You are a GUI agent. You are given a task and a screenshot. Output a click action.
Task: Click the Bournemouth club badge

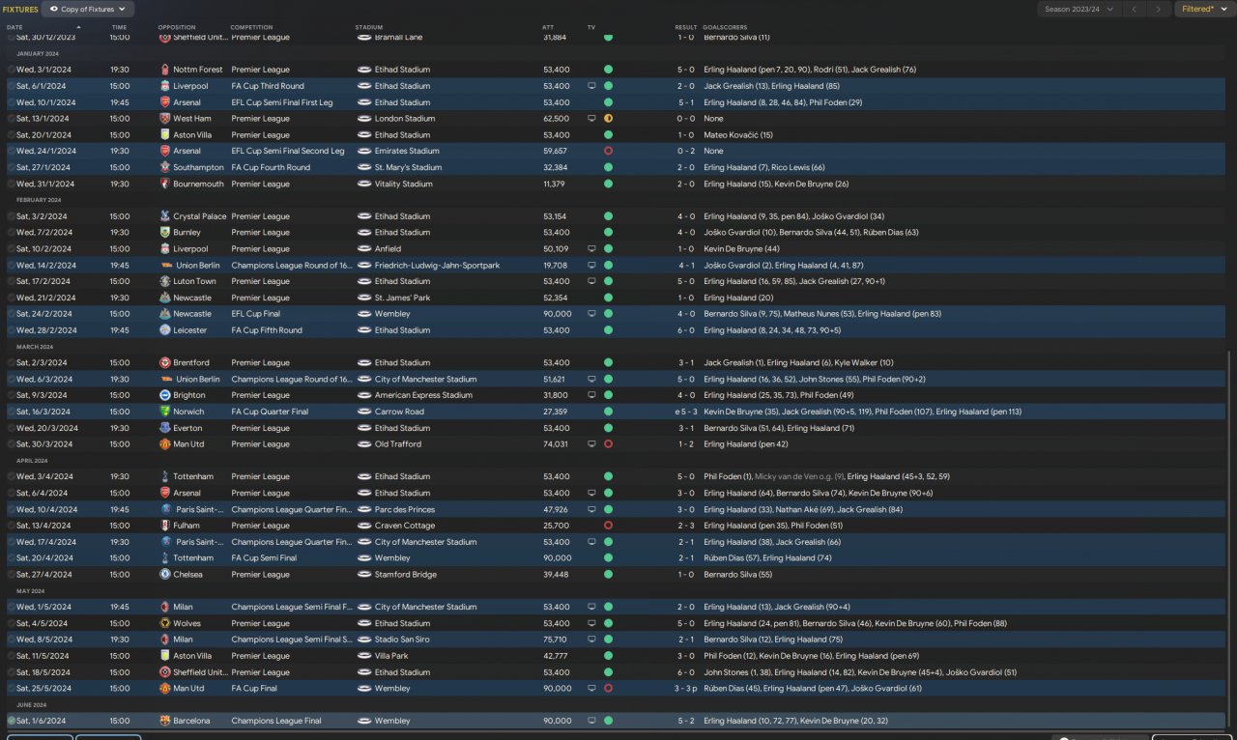[x=164, y=184]
